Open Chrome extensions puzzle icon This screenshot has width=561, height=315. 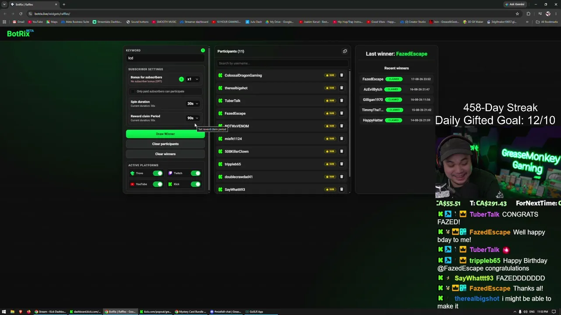pos(528,14)
